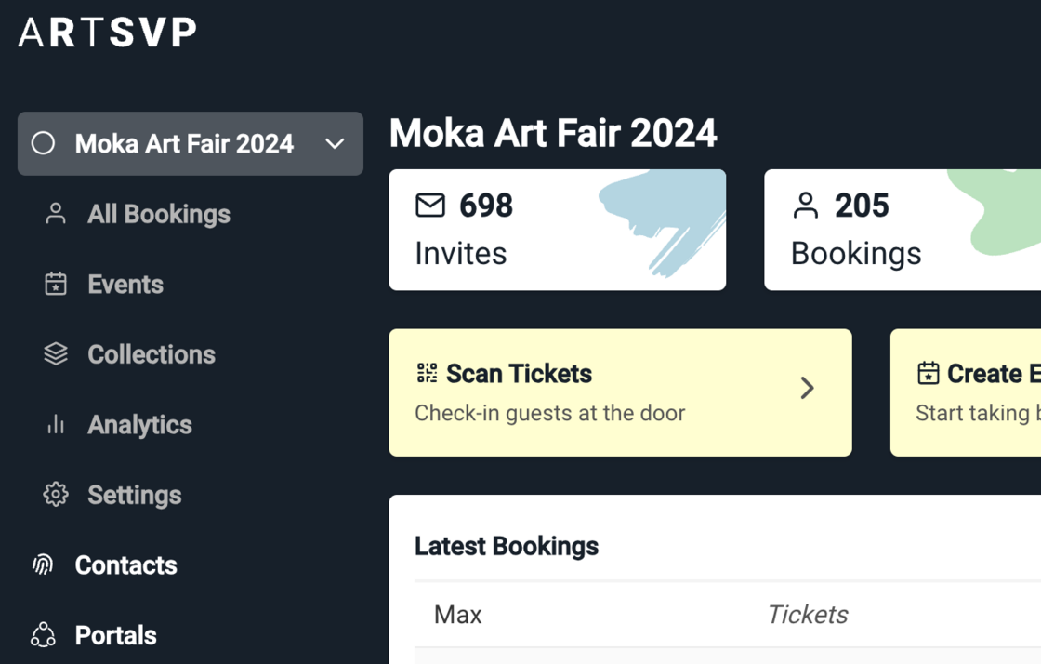The image size is (1041, 664).
Task: Click the Analytics bar chart icon
Action: click(x=56, y=425)
